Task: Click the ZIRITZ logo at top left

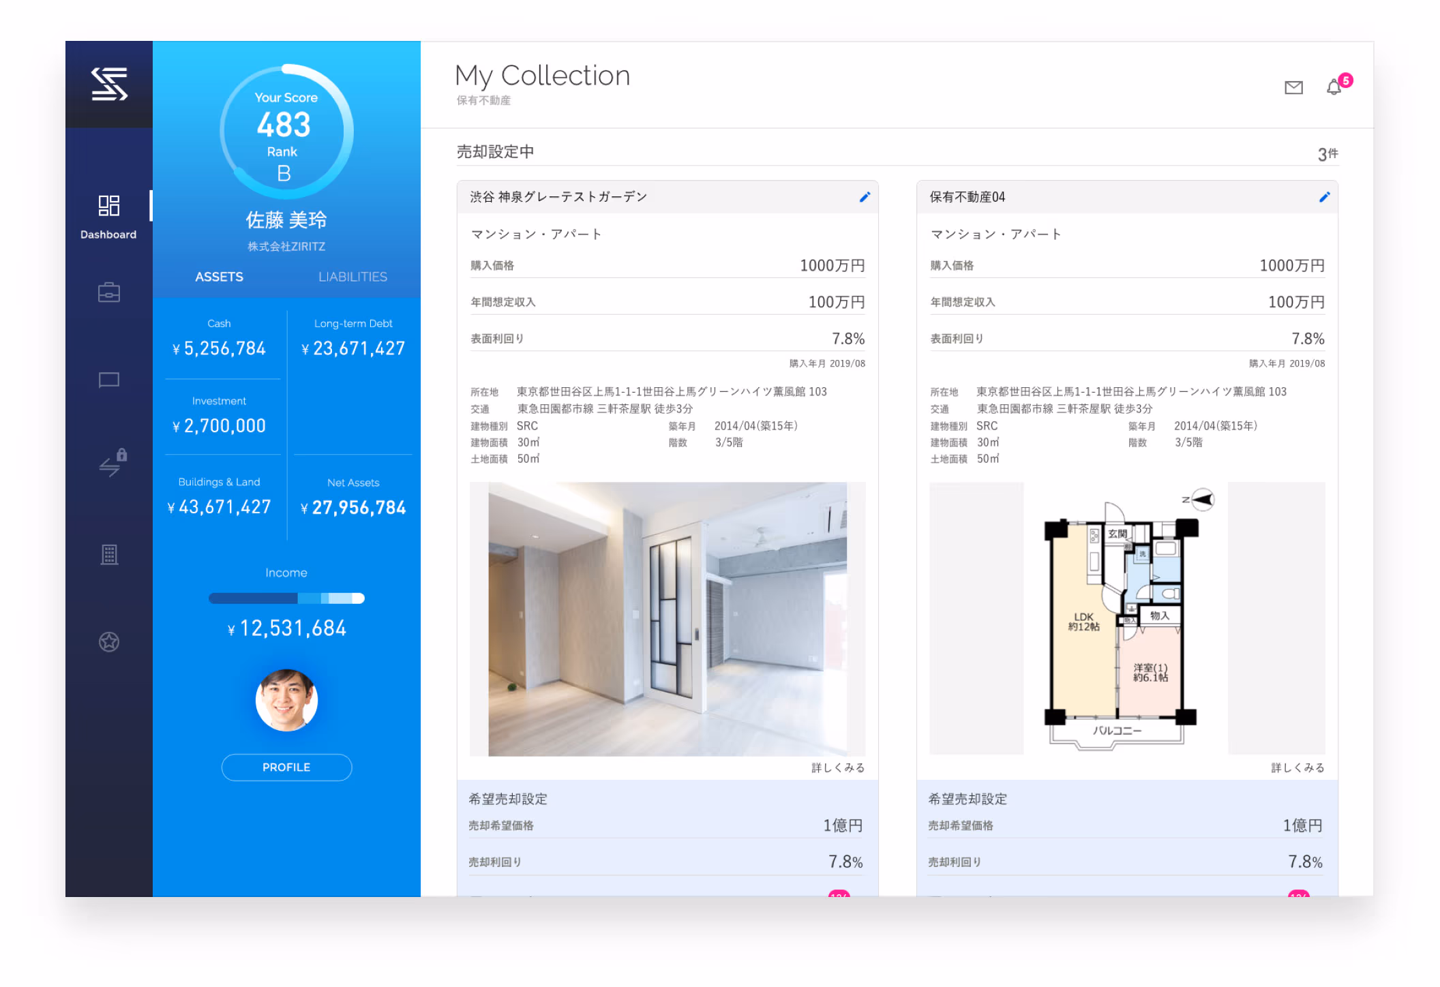Action: 109,84
